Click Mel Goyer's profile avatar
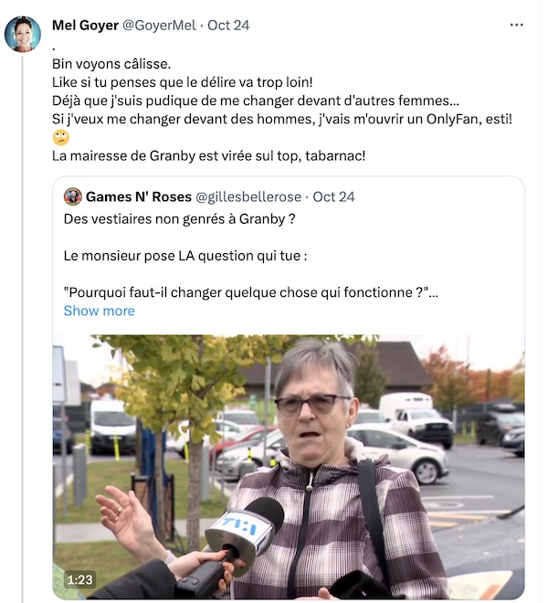The image size is (548, 603). (22, 35)
